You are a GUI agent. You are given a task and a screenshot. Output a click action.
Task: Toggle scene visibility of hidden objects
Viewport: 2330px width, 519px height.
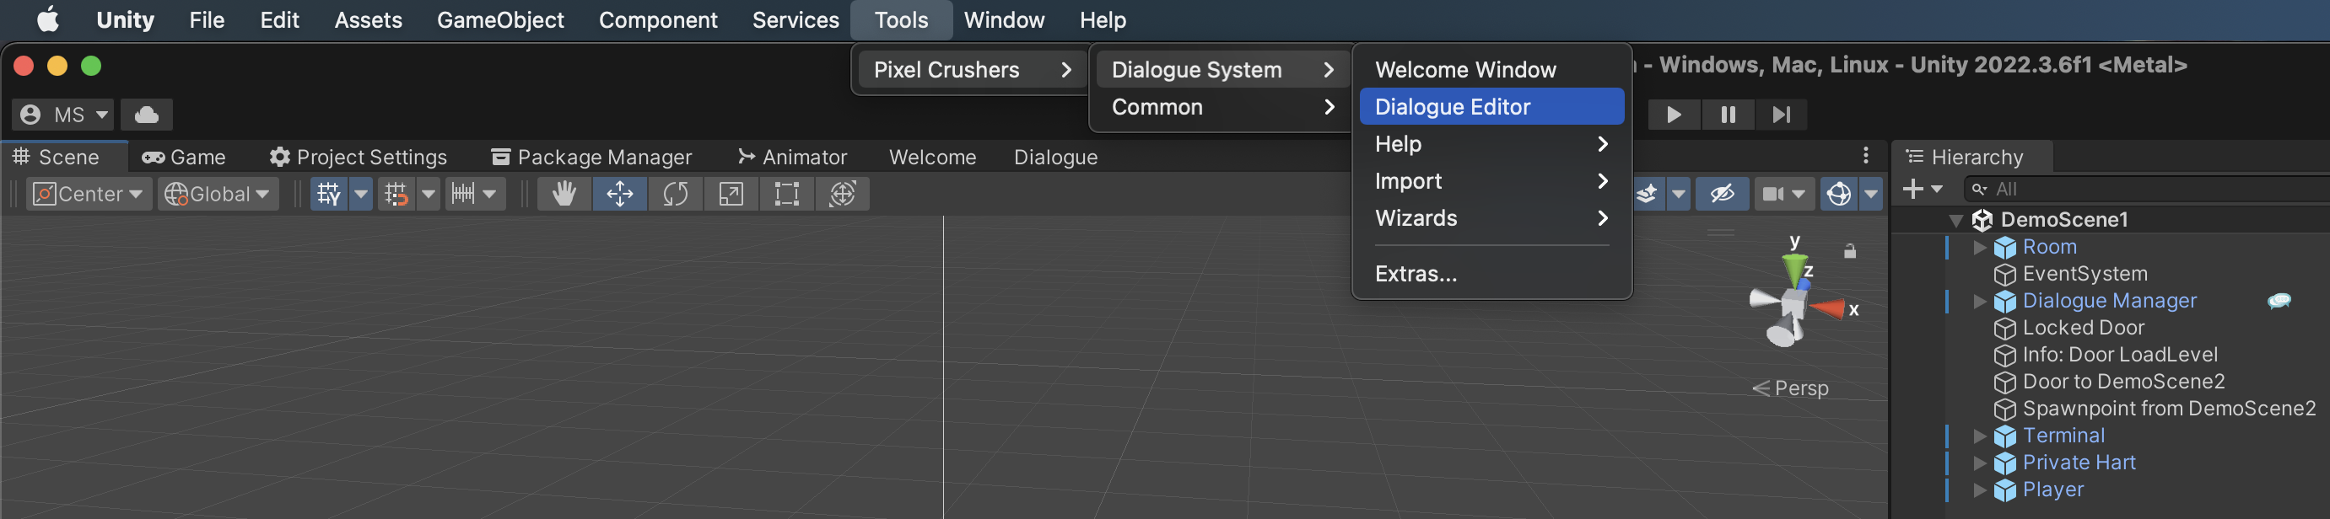[x=1721, y=194]
